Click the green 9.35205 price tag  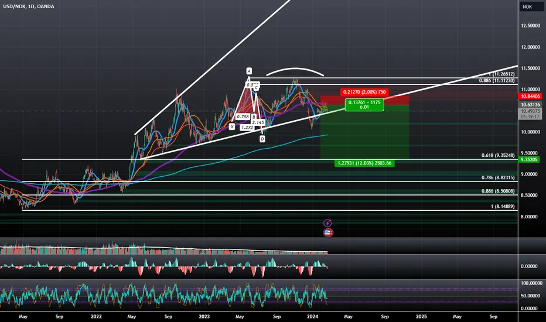pos(530,159)
